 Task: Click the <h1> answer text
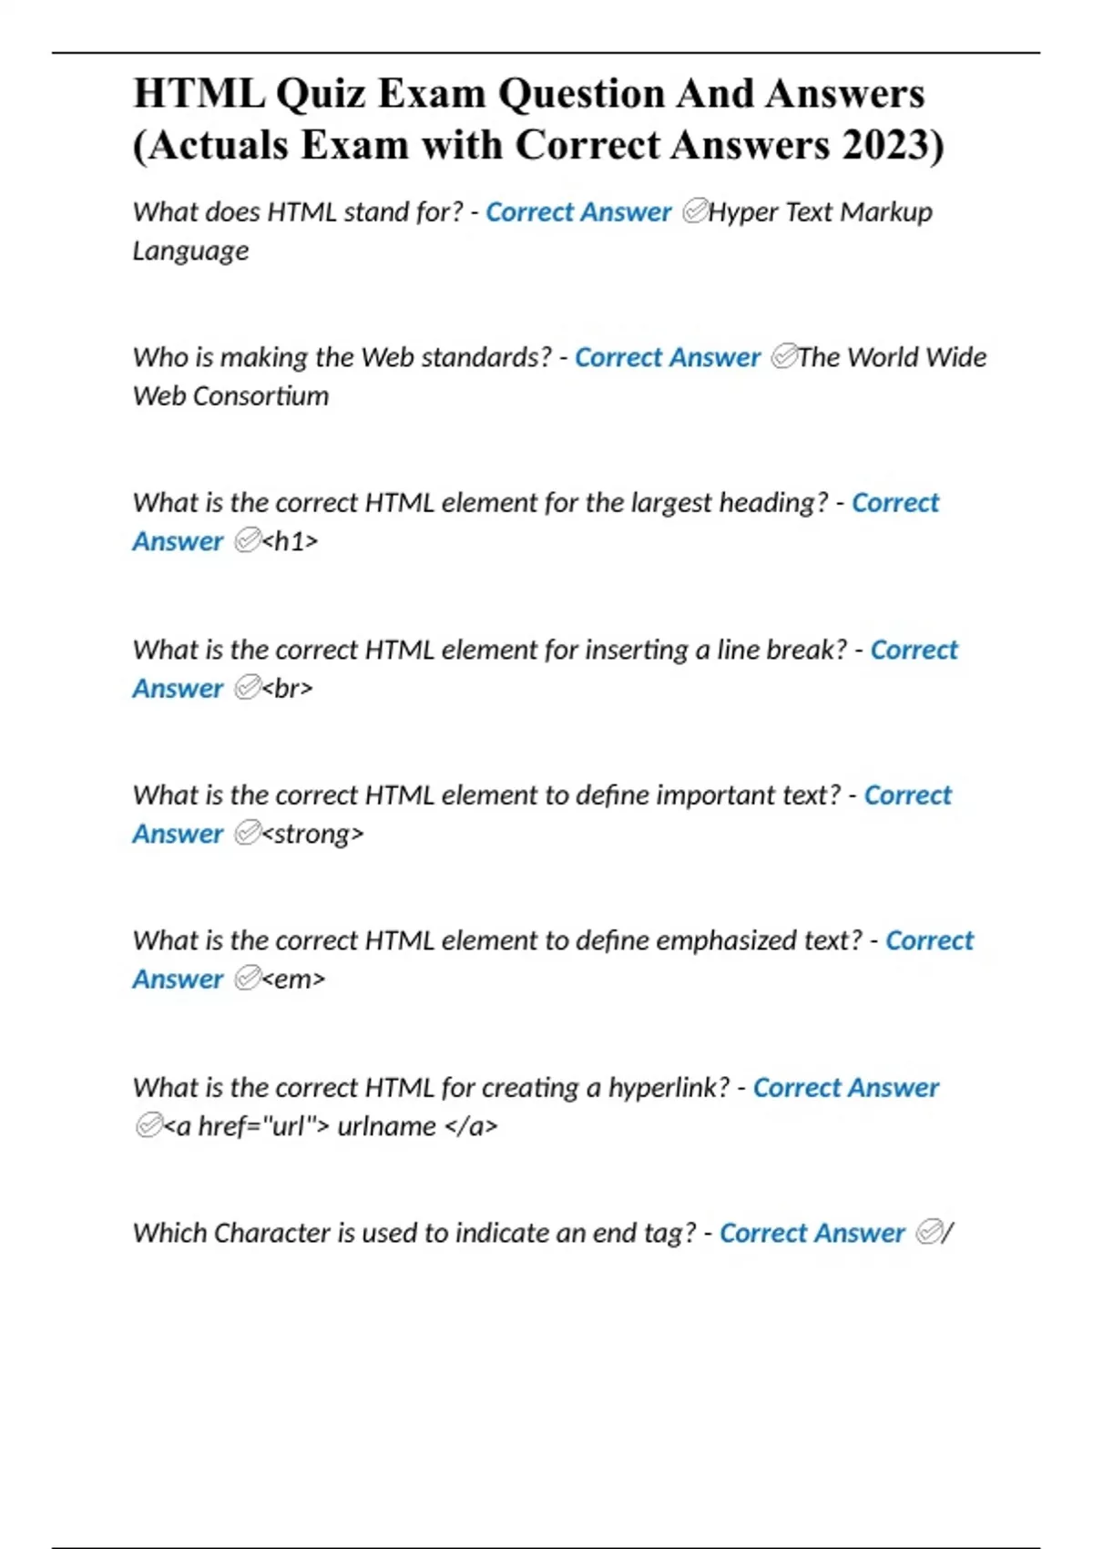(x=290, y=541)
